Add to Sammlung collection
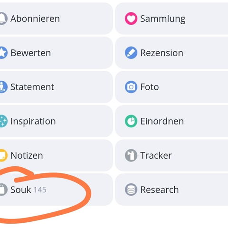This screenshot has width=228, height=228. pos(171,19)
